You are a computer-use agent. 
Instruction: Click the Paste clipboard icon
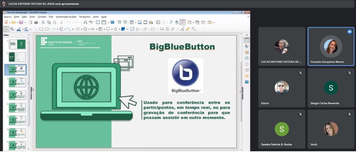pos(55,22)
